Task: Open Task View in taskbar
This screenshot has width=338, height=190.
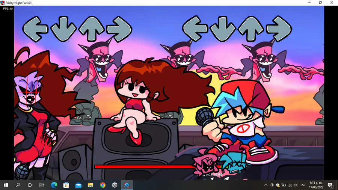Action: 41,185
